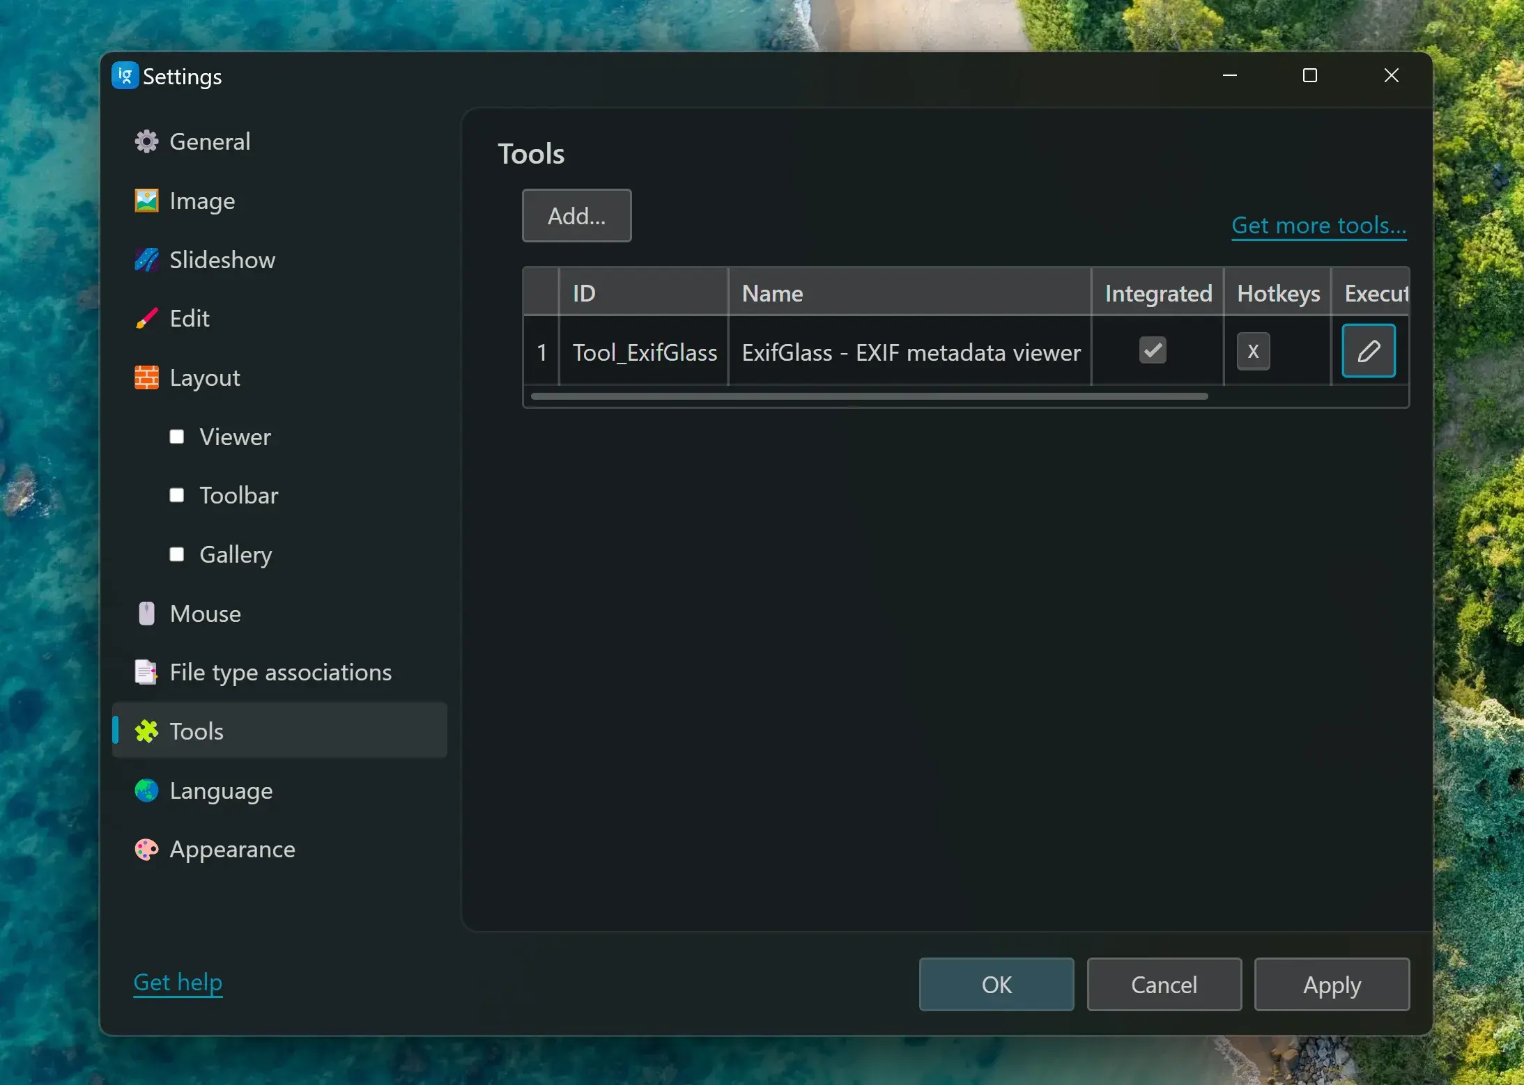
Task: Select the Mouse settings icon
Action: (x=146, y=614)
